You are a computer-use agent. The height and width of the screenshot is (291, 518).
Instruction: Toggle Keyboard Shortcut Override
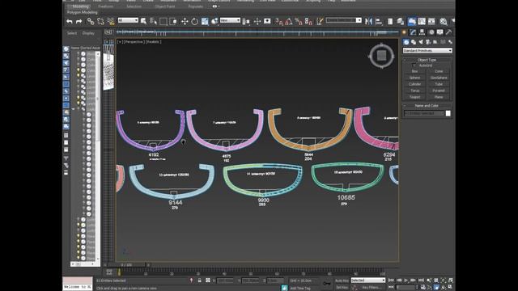point(267,22)
